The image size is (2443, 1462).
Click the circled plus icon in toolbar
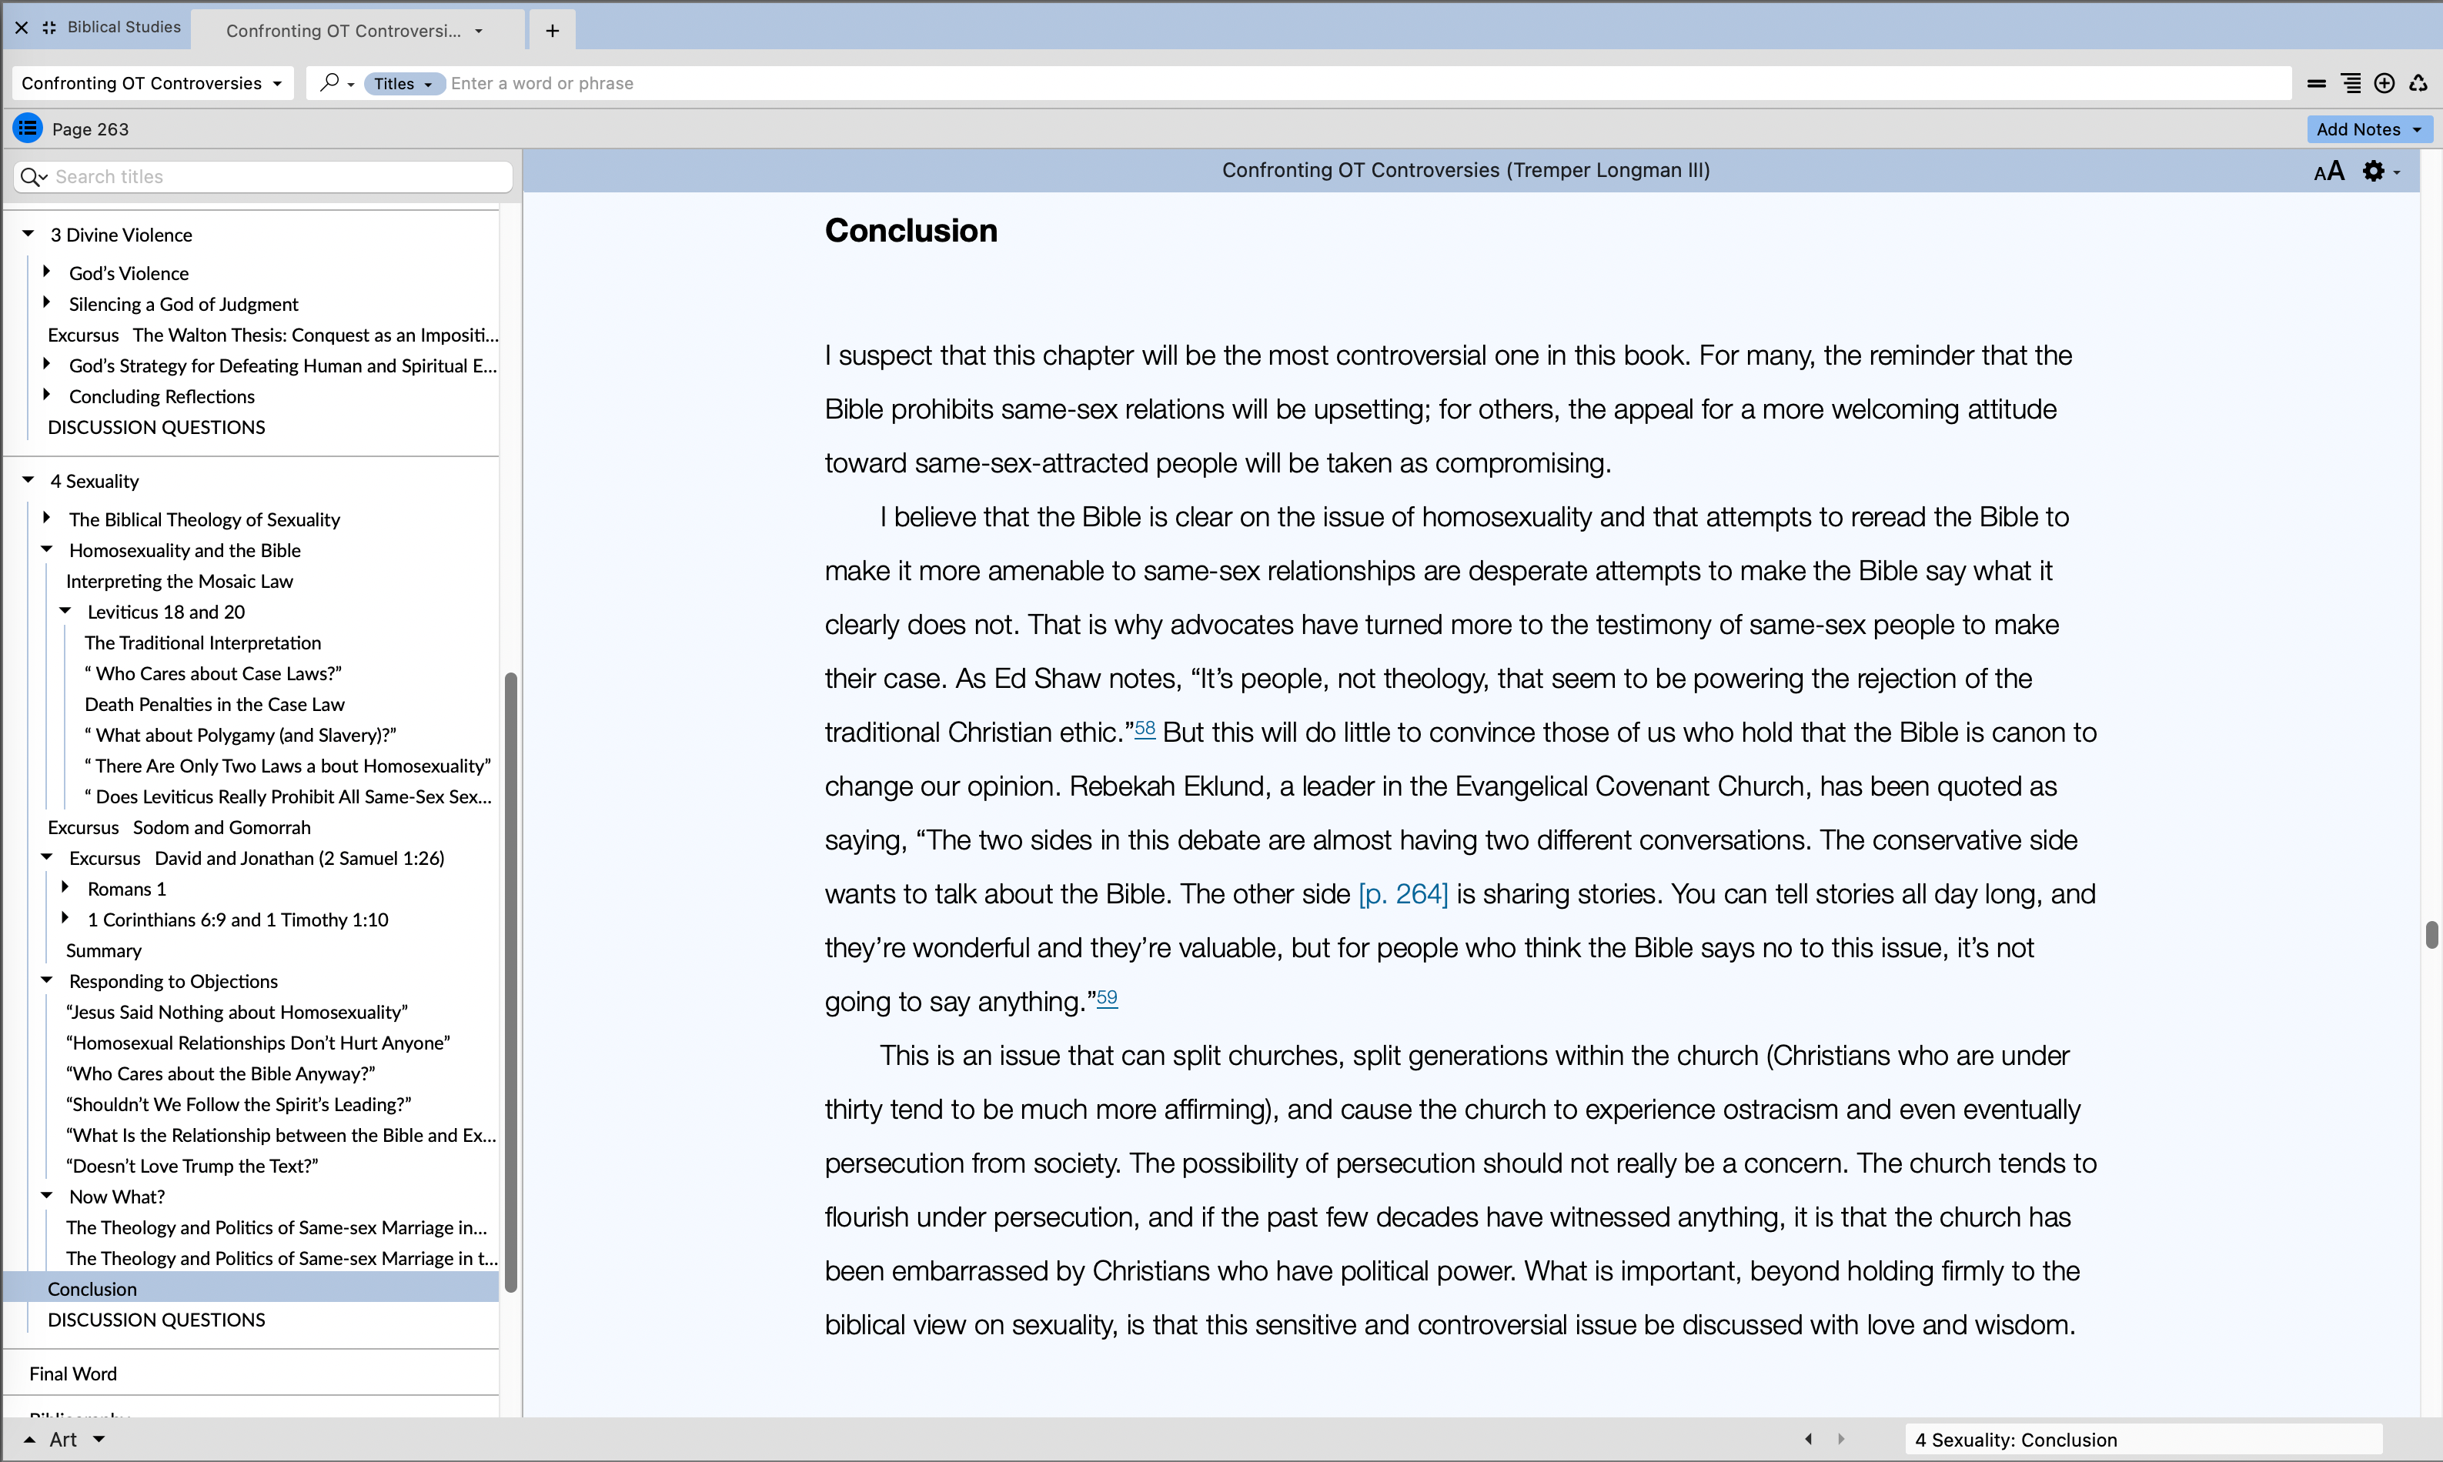[x=2384, y=84]
